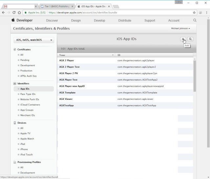Select the AGK Template row
The width and height of the screenshot is (210, 179).
[x=125, y=93]
